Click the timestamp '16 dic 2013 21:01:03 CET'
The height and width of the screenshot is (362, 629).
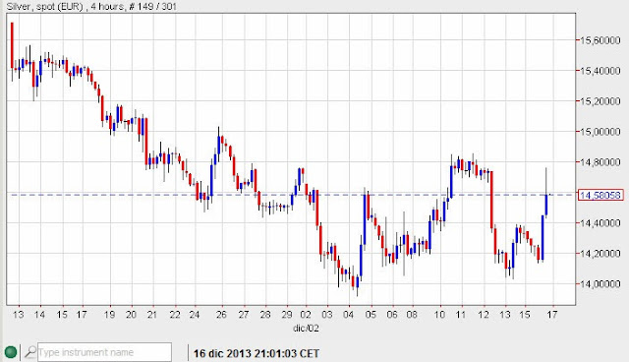(257, 353)
